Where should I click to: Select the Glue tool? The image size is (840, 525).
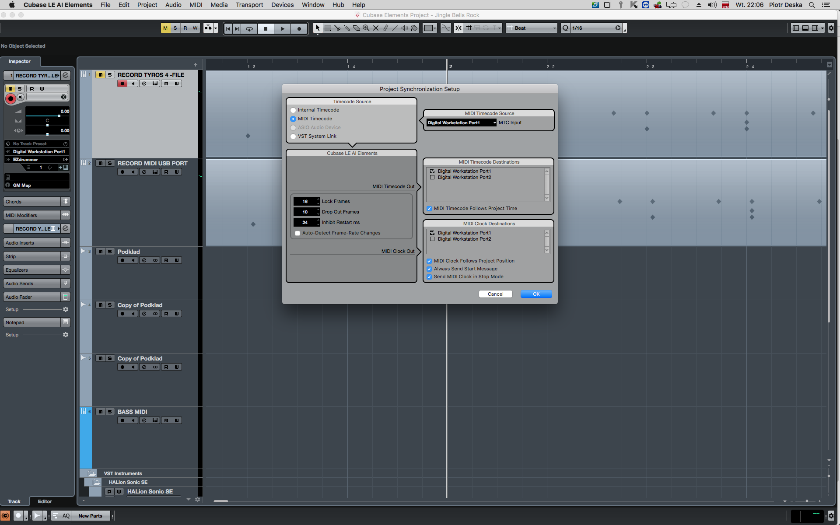pyautogui.click(x=347, y=28)
